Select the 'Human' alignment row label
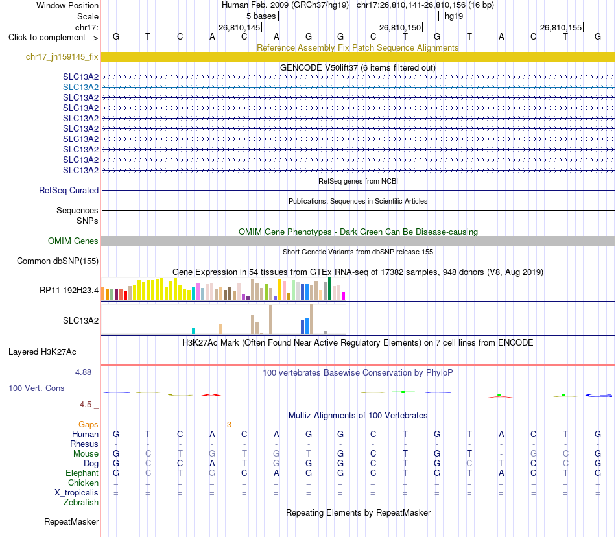This screenshot has width=616, height=537. pyautogui.click(x=85, y=434)
